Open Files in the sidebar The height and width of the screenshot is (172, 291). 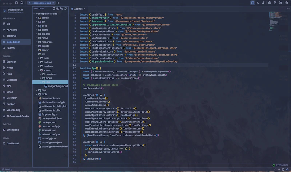[16, 74]
